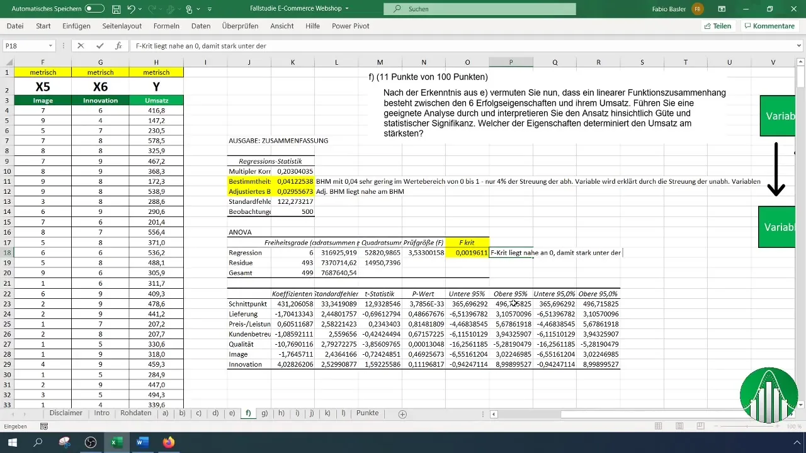Open Firefox from the taskbar

(x=167, y=442)
